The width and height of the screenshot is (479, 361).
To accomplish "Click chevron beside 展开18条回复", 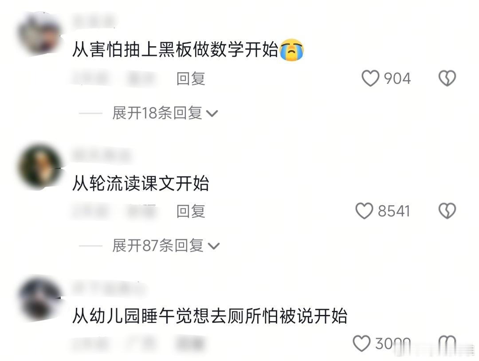I will (x=212, y=114).
